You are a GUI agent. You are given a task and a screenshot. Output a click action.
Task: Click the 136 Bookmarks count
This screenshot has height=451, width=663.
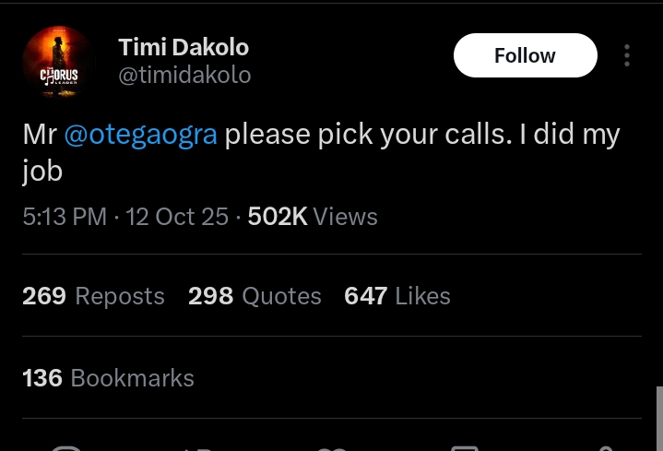coord(108,377)
